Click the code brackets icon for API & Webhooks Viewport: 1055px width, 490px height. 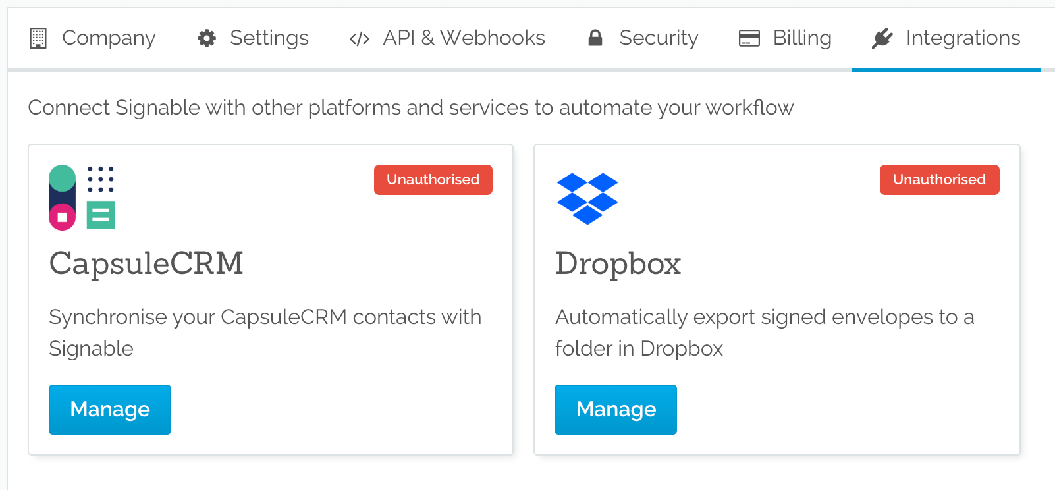359,39
